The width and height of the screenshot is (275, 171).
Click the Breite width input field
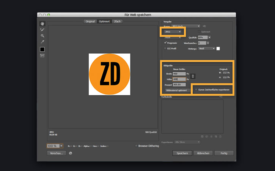coord(179,74)
